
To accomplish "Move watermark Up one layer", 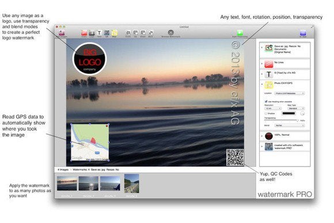I will [135, 33].
